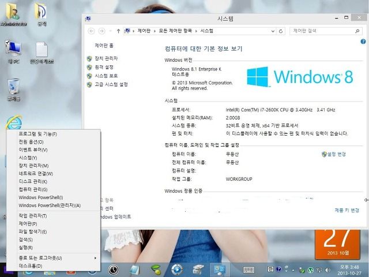Select 컴퓨터 관리(G) menu item
Image resolution: width=369 pixels, height=277 pixels.
coord(54,190)
